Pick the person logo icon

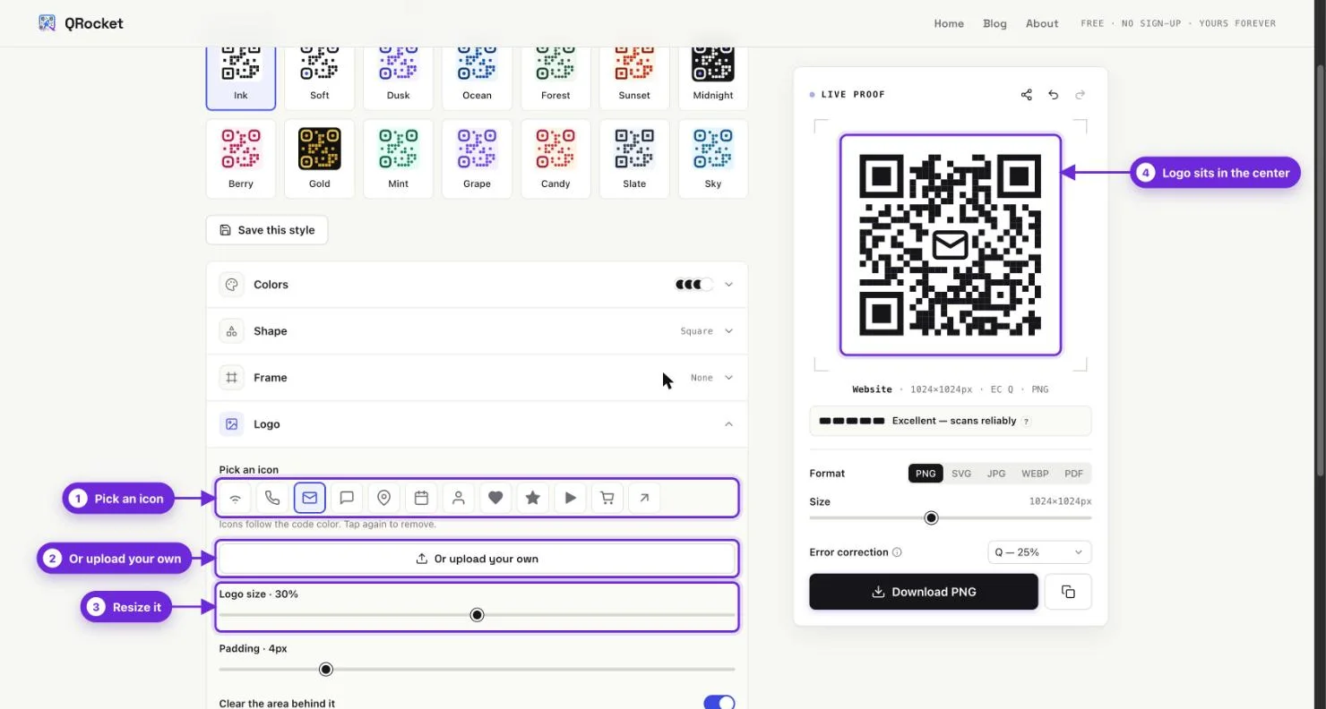tap(458, 499)
